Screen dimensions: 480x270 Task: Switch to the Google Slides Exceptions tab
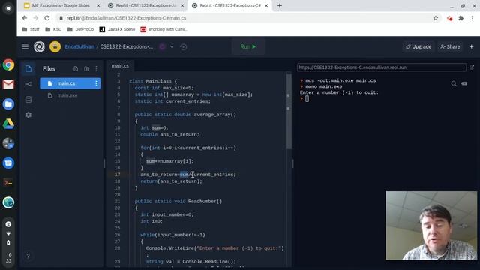click(61, 5)
